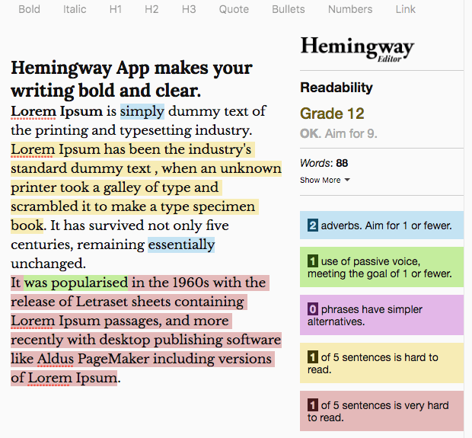Select the green passive voice legend box
The image size is (472, 438).
(x=381, y=267)
